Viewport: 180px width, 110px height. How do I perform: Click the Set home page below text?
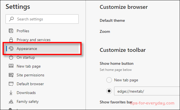point(115,70)
